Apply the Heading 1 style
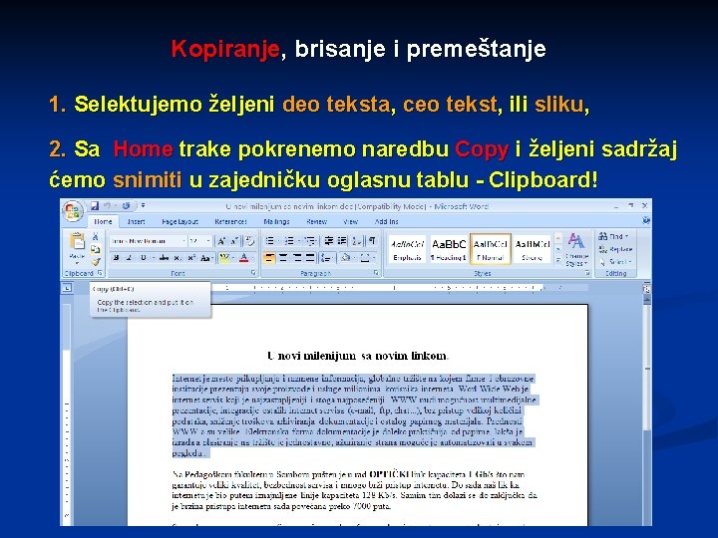The width and height of the screenshot is (718, 538). click(x=449, y=250)
